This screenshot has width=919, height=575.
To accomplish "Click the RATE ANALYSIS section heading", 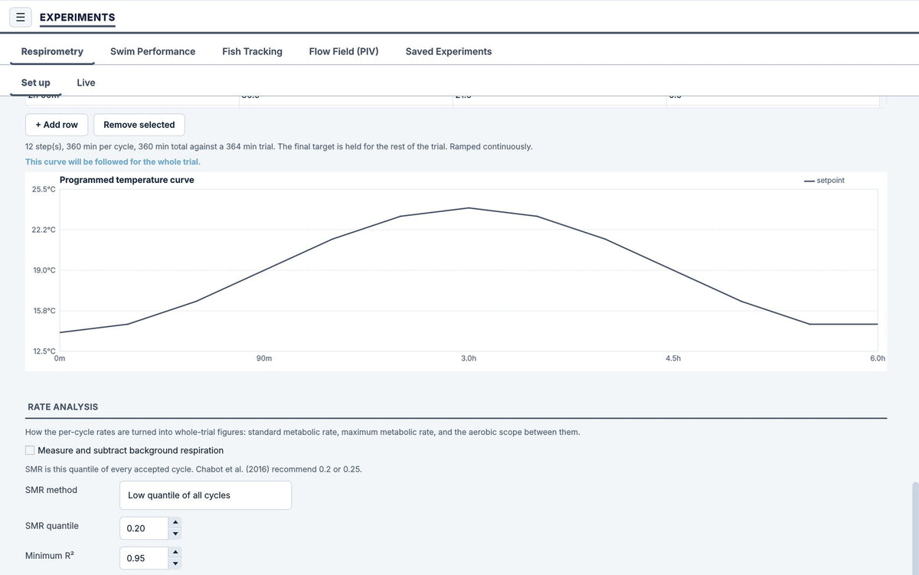I will [x=63, y=407].
